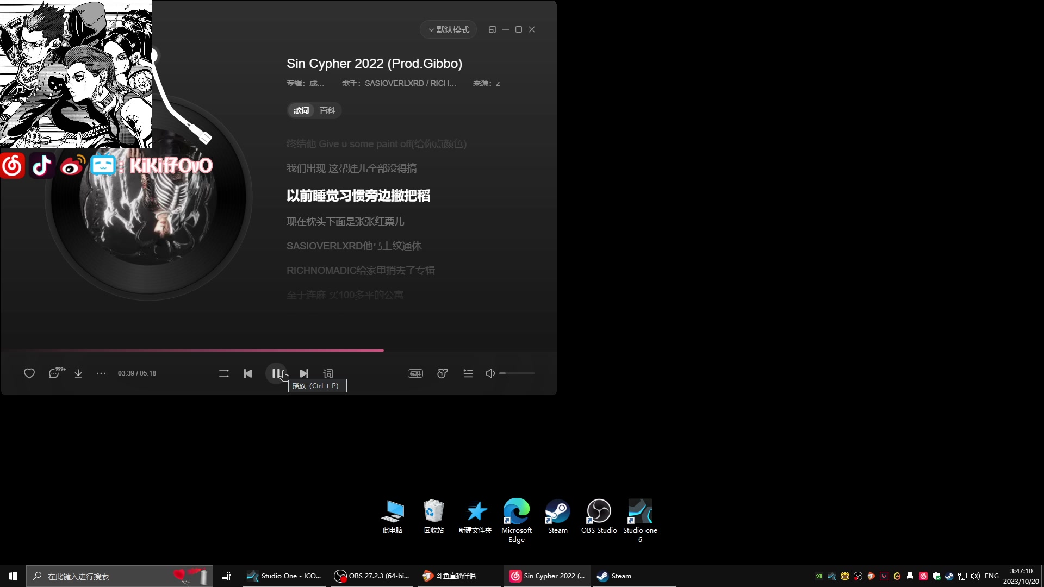
Task: Skip to the next track
Action: 304,373
